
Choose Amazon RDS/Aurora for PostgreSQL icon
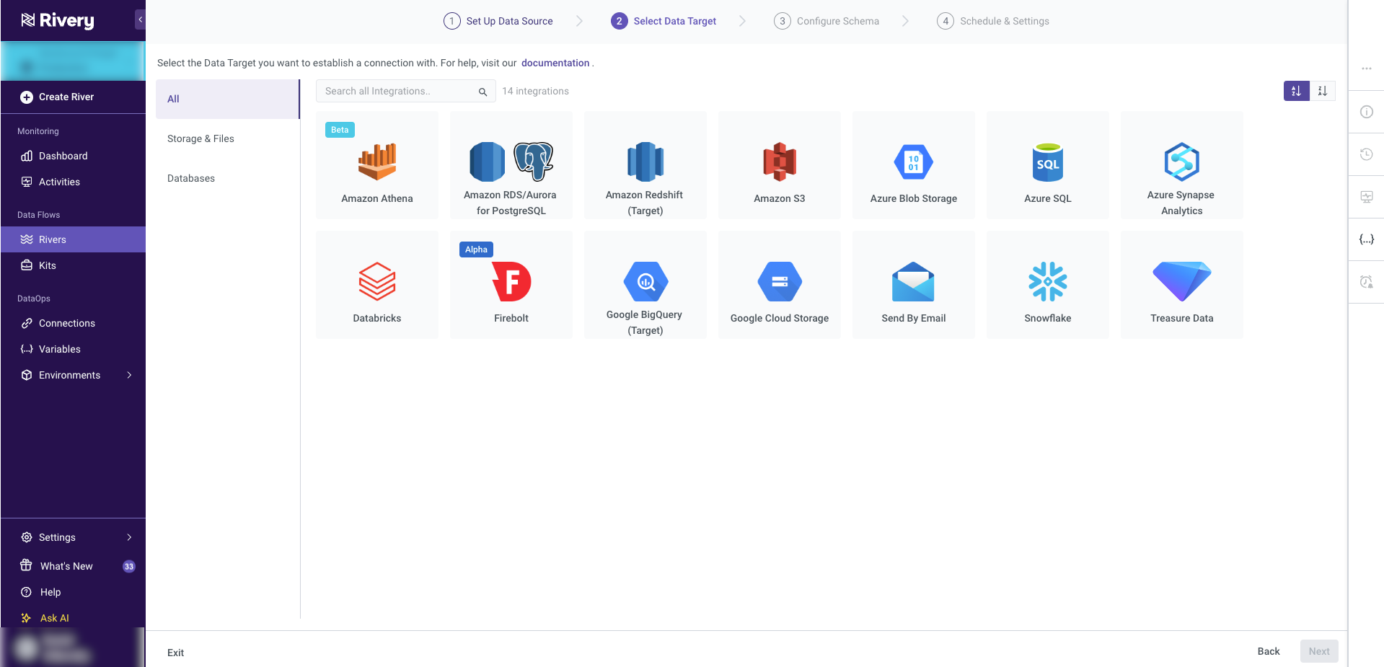point(511,162)
